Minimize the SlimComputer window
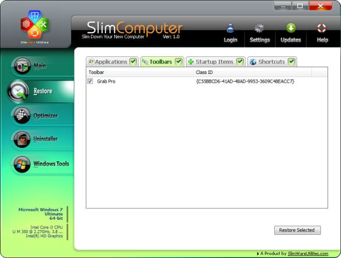Viewport: 341px width, 258px height. (283, 6)
